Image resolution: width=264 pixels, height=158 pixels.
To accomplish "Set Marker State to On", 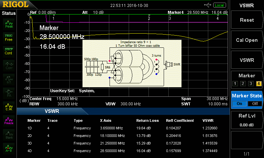I will pos(240,103).
